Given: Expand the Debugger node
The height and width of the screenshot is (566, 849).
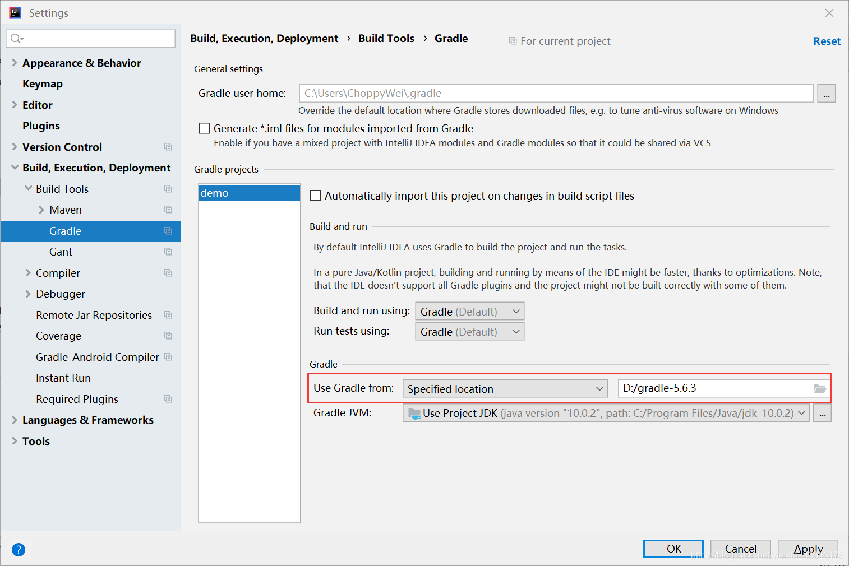Looking at the screenshot, I should [28, 294].
